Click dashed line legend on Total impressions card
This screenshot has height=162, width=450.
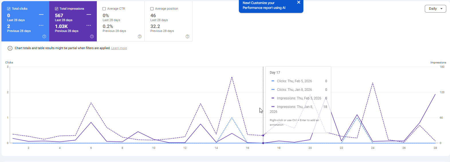(x=89, y=25)
